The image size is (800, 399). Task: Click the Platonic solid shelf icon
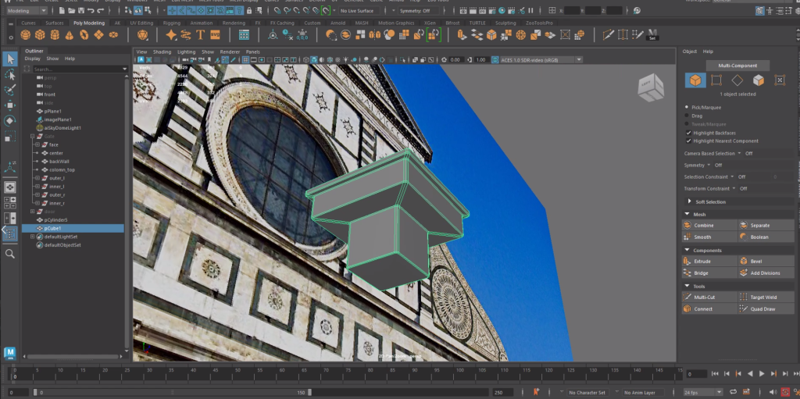tap(142, 34)
